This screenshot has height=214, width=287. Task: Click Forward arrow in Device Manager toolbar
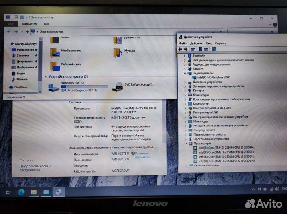click(x=185, y=49)
